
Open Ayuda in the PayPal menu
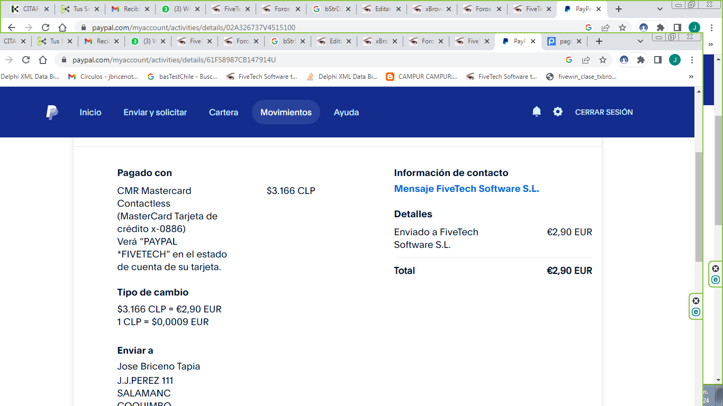pos(346,112)
